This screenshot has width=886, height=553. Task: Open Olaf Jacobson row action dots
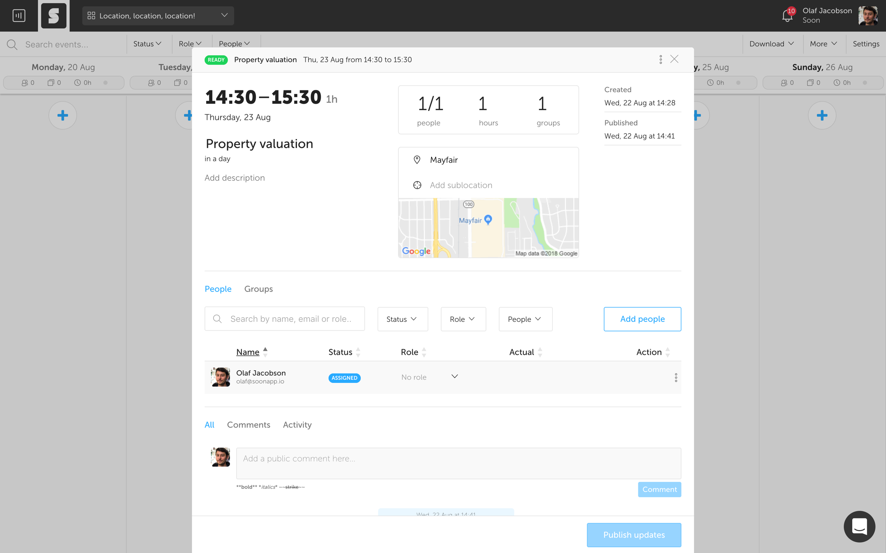point(676,377)
